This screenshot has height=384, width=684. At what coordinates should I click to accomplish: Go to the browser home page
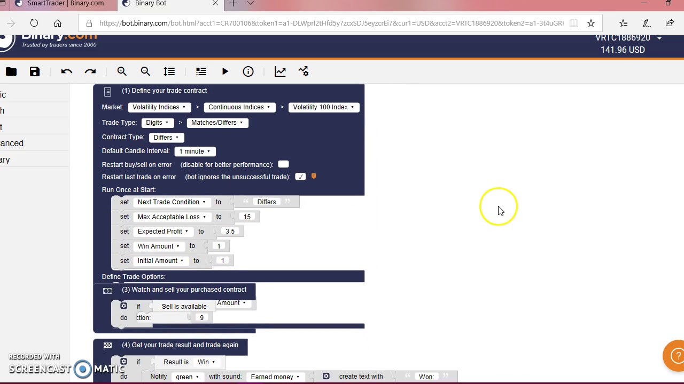click(58, 23)
